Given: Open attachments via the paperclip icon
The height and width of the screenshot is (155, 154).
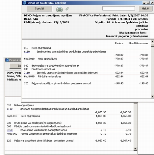Looking at the screenshot, I should (x=67, y=9).
